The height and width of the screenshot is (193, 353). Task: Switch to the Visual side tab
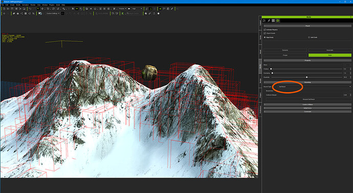[x=260, y=52]
